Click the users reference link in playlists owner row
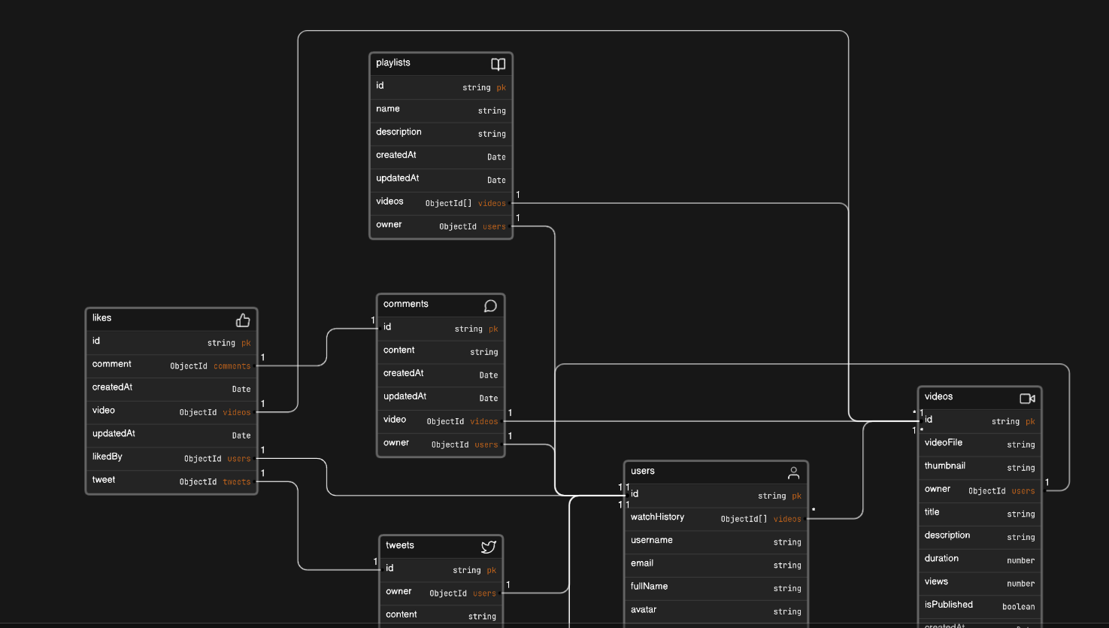1109x628 pixels. point(494,226)
